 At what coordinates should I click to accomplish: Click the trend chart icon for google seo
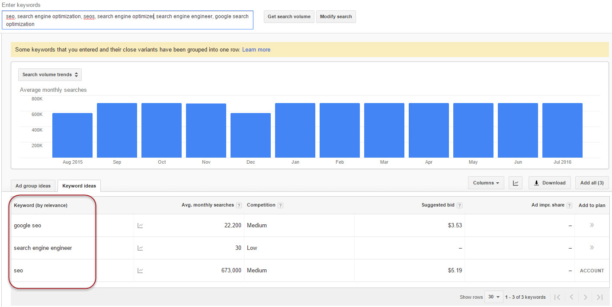140,226
